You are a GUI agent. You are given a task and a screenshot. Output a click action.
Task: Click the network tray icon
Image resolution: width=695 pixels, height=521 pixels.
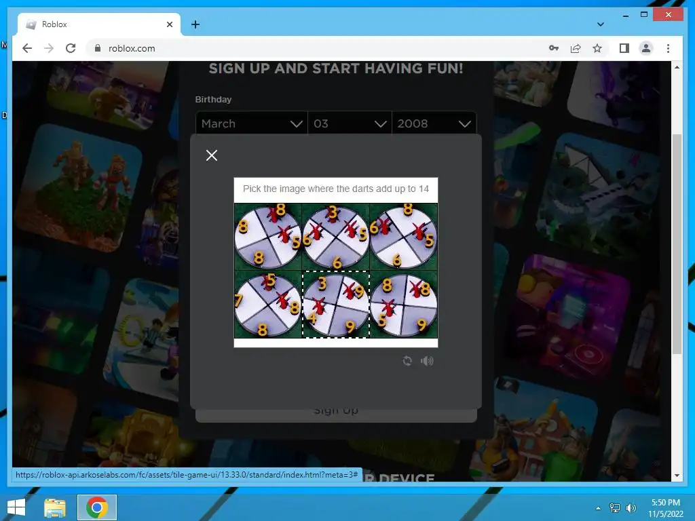point(615,508)
